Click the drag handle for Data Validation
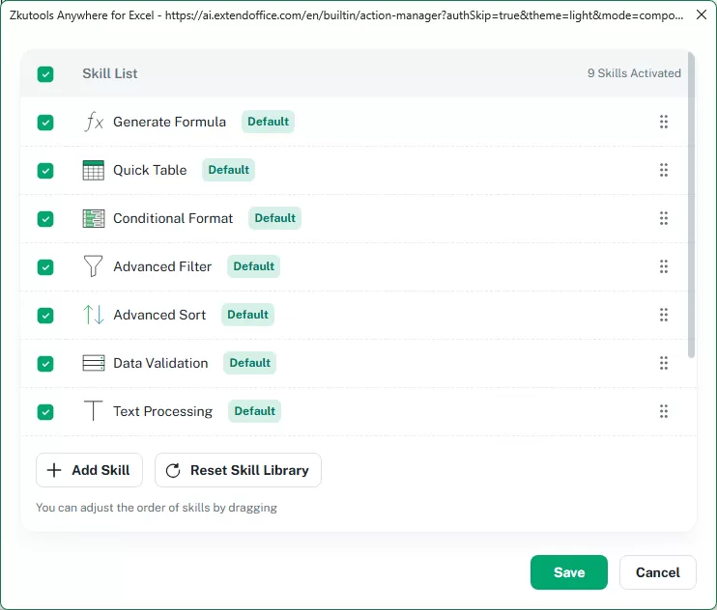 (664, 363)
